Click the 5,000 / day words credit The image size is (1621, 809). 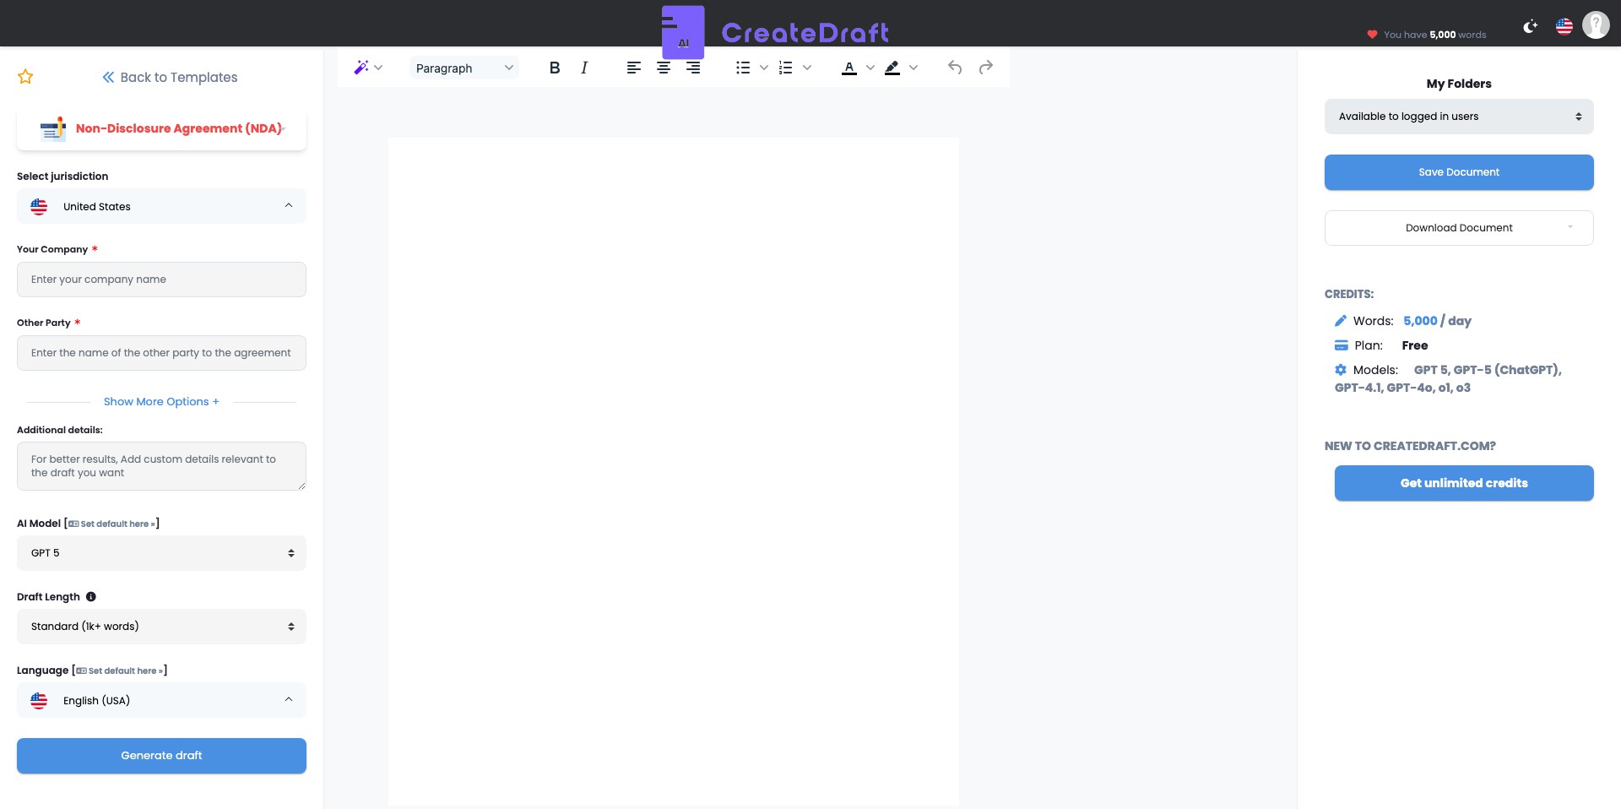[1437, 321]
